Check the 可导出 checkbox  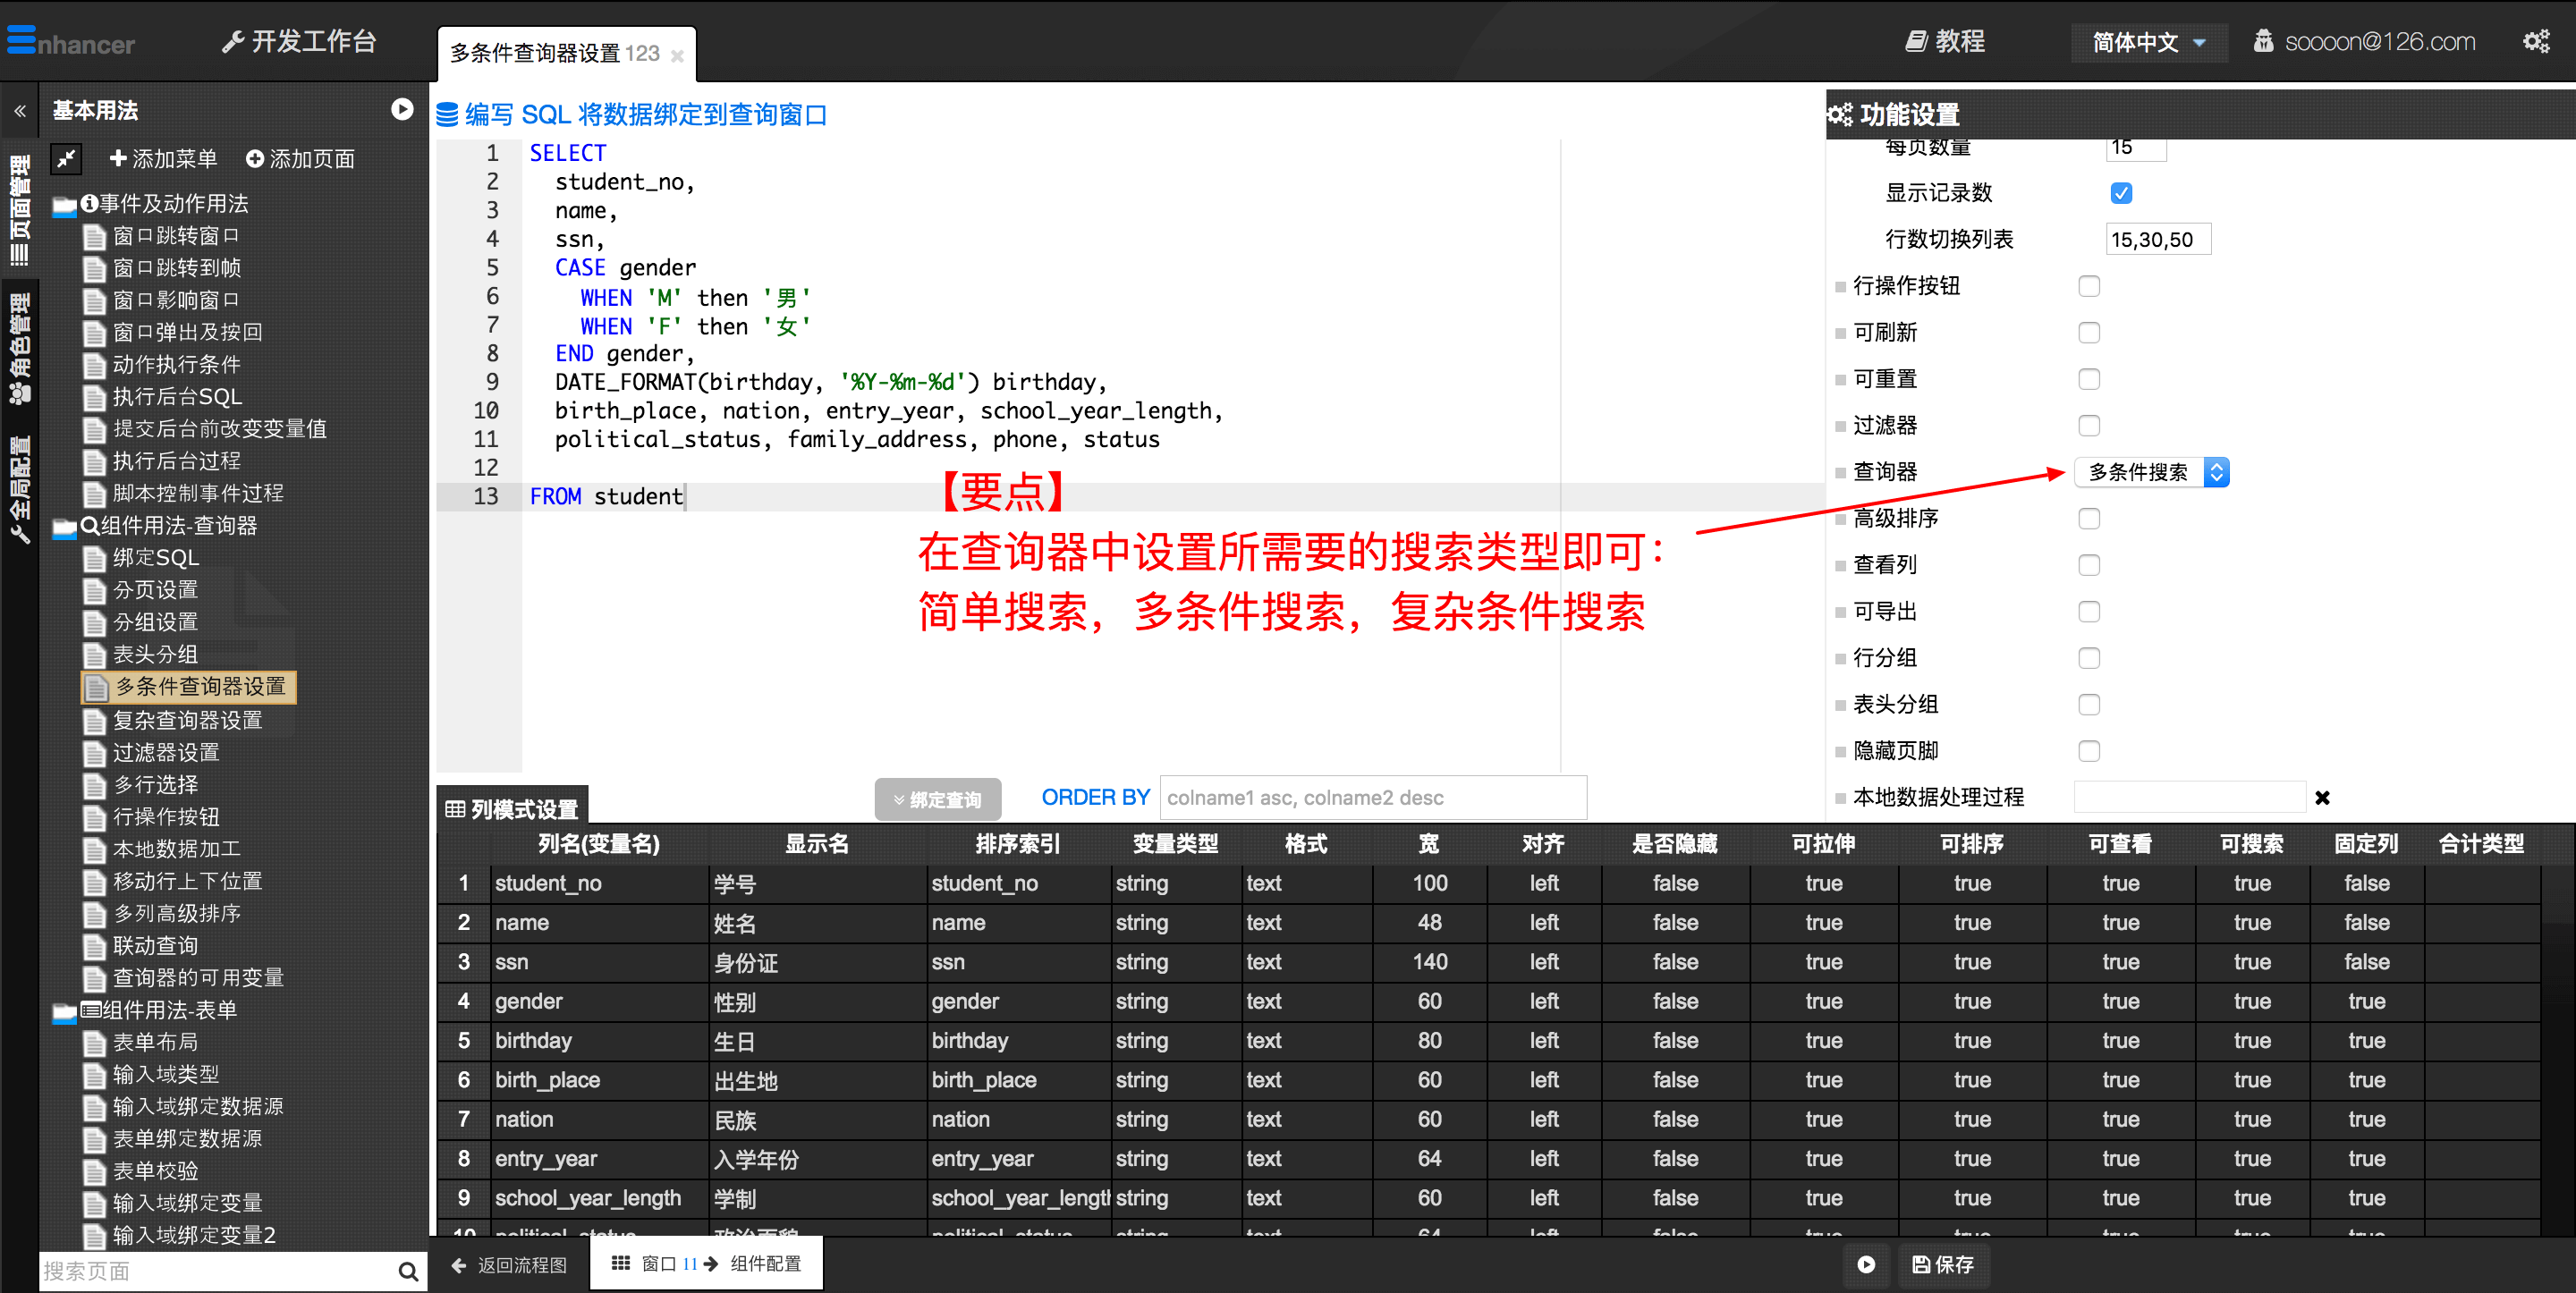click(2088, 611)
